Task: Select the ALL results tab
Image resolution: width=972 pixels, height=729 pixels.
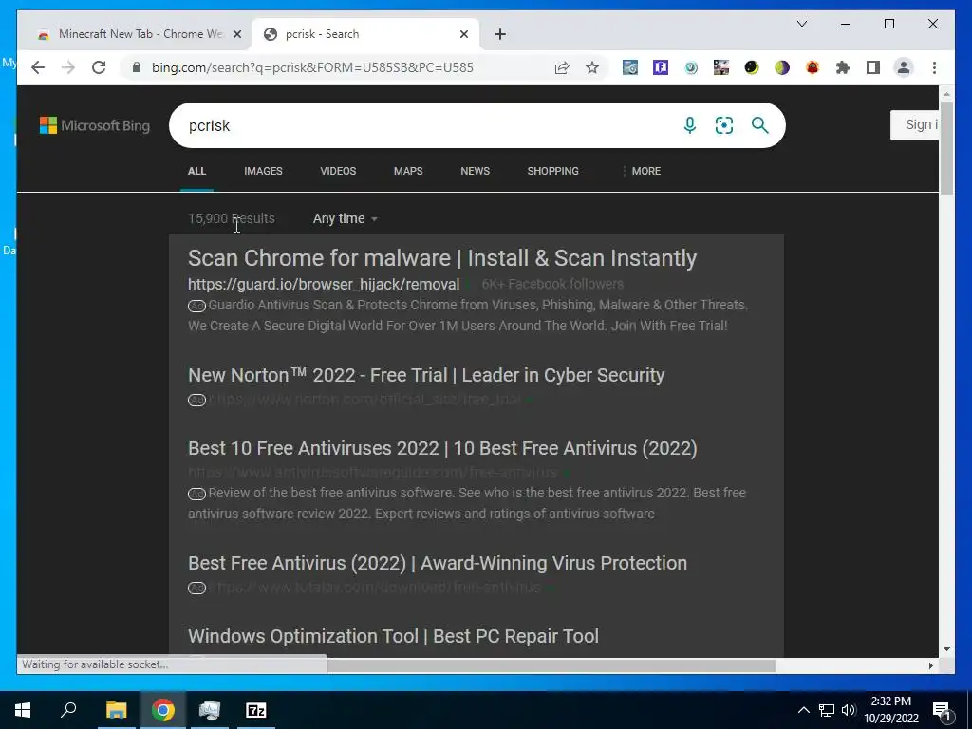Action: (x=197, y=171)
